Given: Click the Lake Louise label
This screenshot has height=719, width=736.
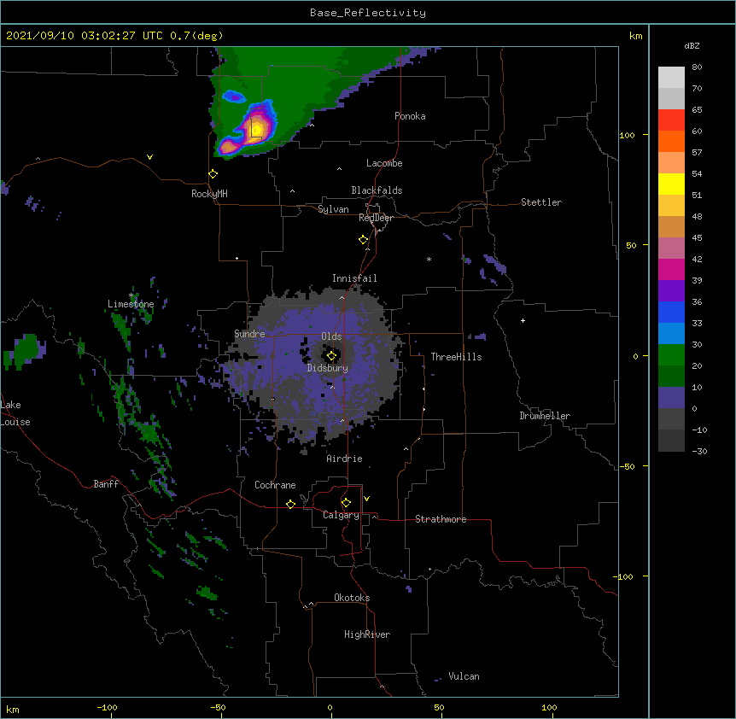Looking at the screenshot, I should click(x=15, y=413).
